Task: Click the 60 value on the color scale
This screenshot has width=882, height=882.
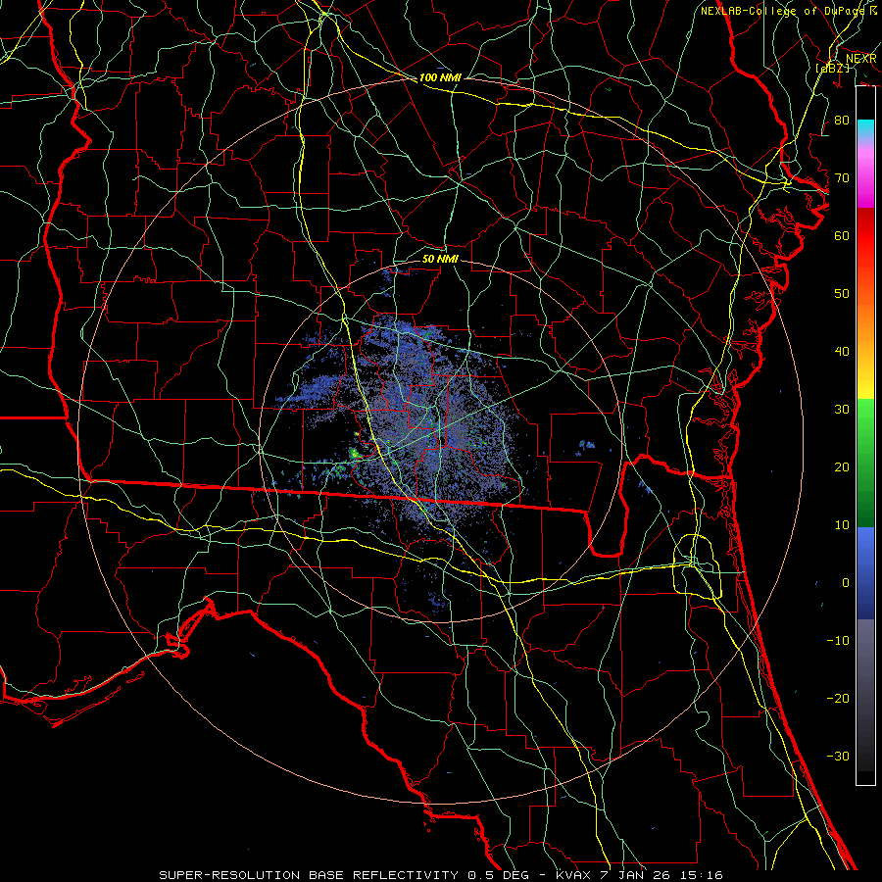Action: pyautogui.click(x=842, y=235)
